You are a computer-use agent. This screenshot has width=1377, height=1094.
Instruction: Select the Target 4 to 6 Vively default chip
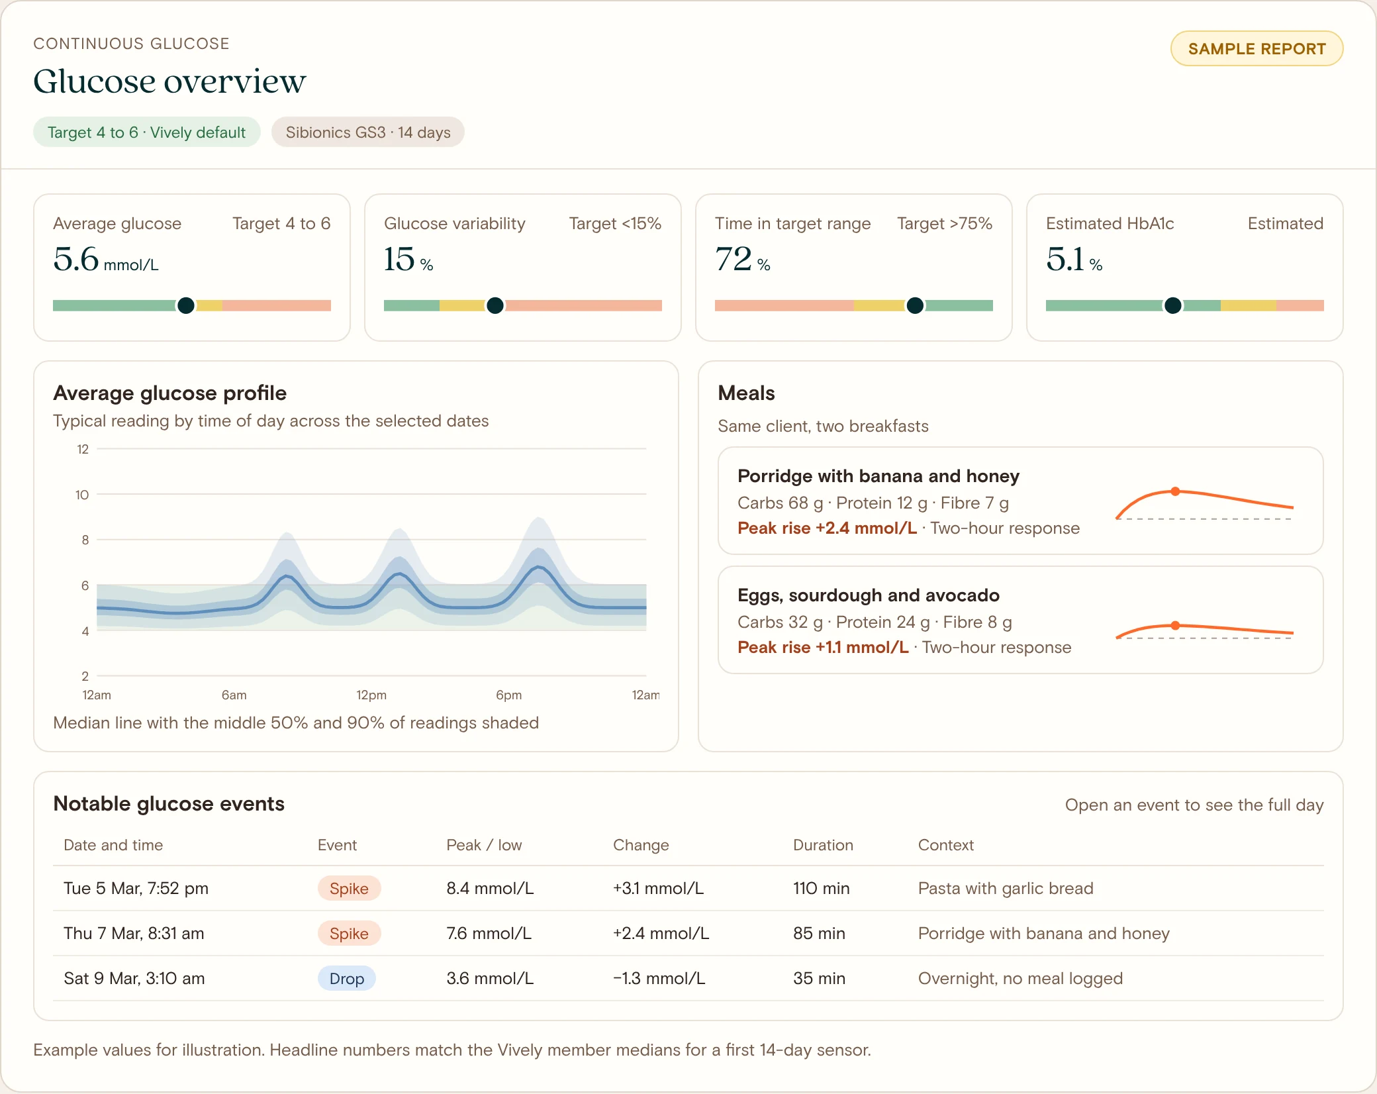pos(146,132)
